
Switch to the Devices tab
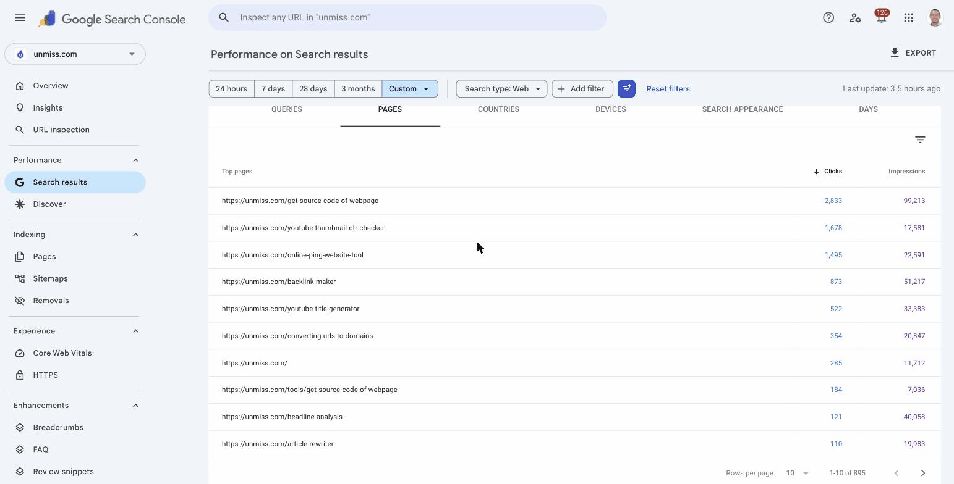(610, 109)
